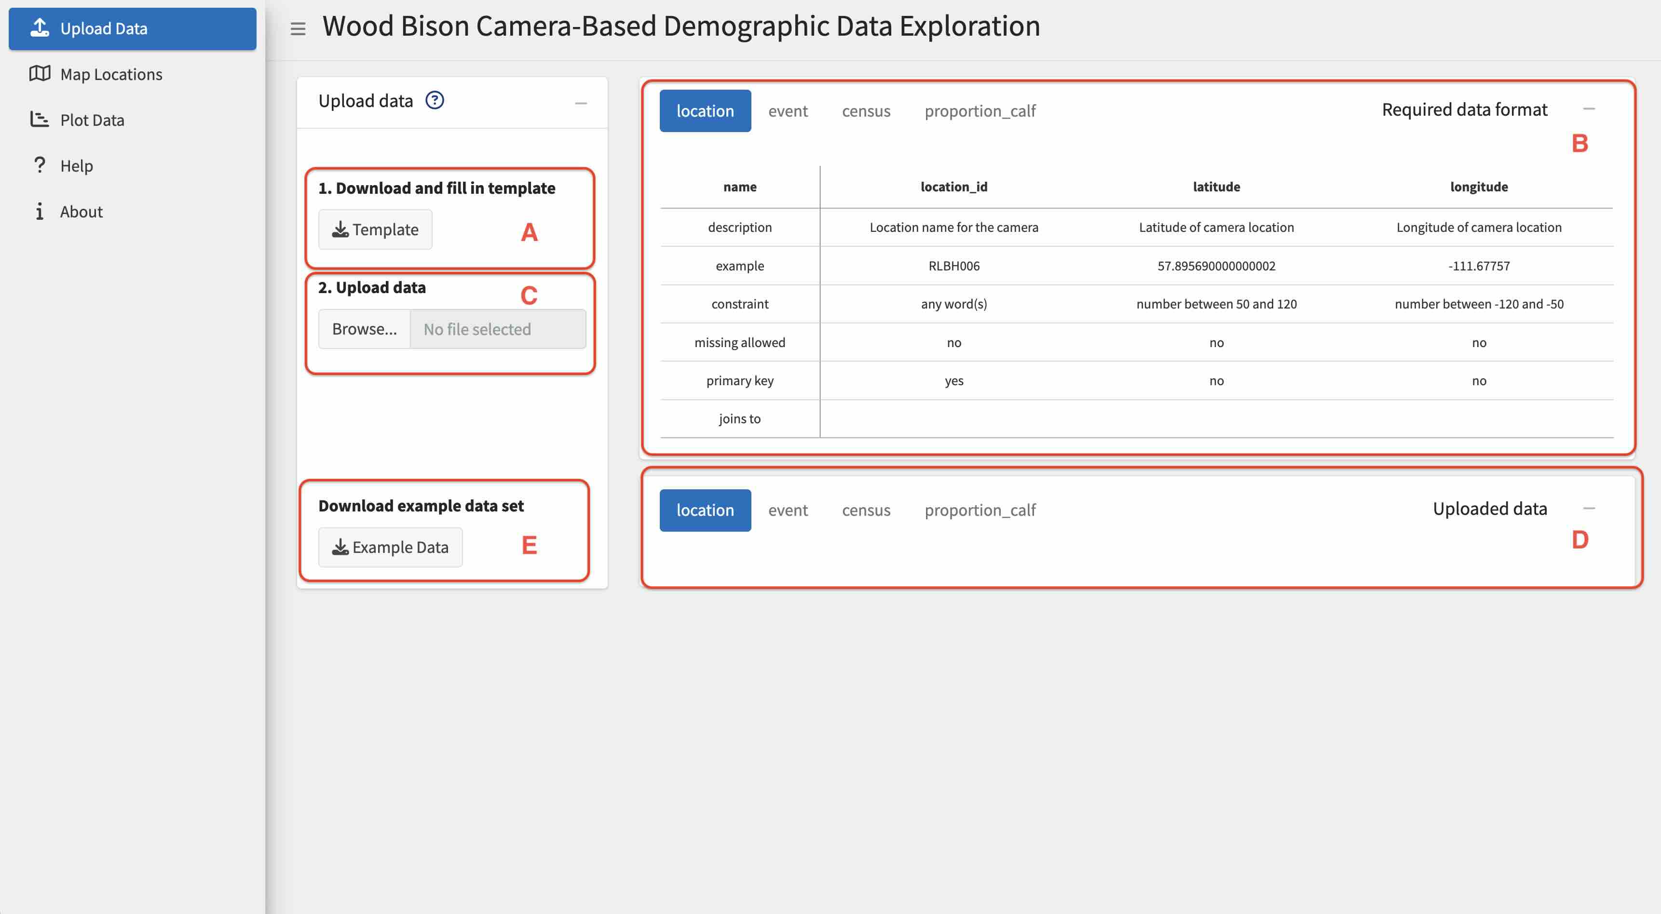
Task: Click the Template download button
Action: pos(375,229)
